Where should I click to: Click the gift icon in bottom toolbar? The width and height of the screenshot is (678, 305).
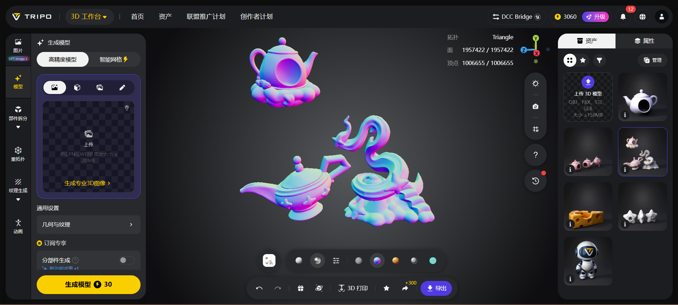pos(301,288)
